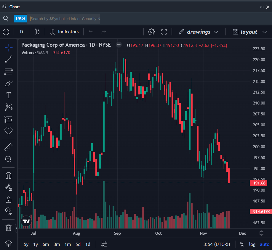Open chart settings gear
Viewport: 272px width, 250px height.
pyautogui.click(x=151, y=32)
